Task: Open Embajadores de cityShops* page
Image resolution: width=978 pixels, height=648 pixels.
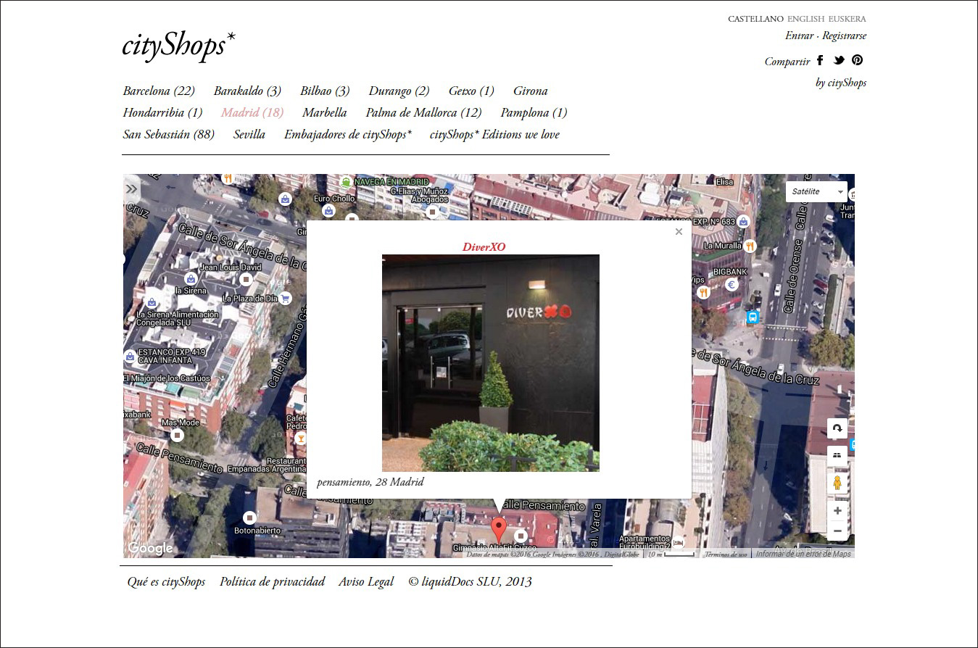Action: pyautogui.click(x=348, y=134)
